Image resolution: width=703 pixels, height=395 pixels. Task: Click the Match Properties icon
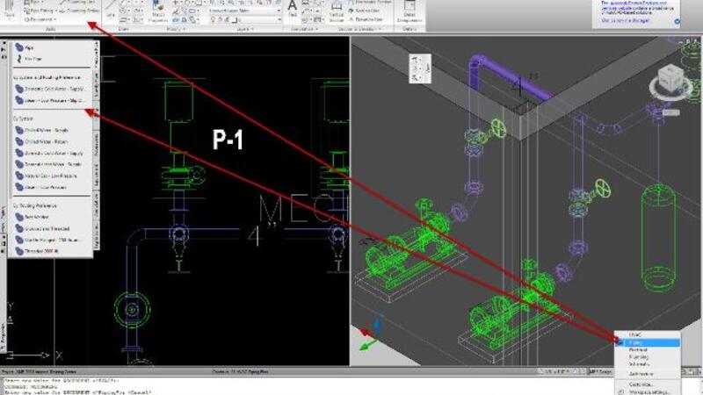tap(159, 11)
